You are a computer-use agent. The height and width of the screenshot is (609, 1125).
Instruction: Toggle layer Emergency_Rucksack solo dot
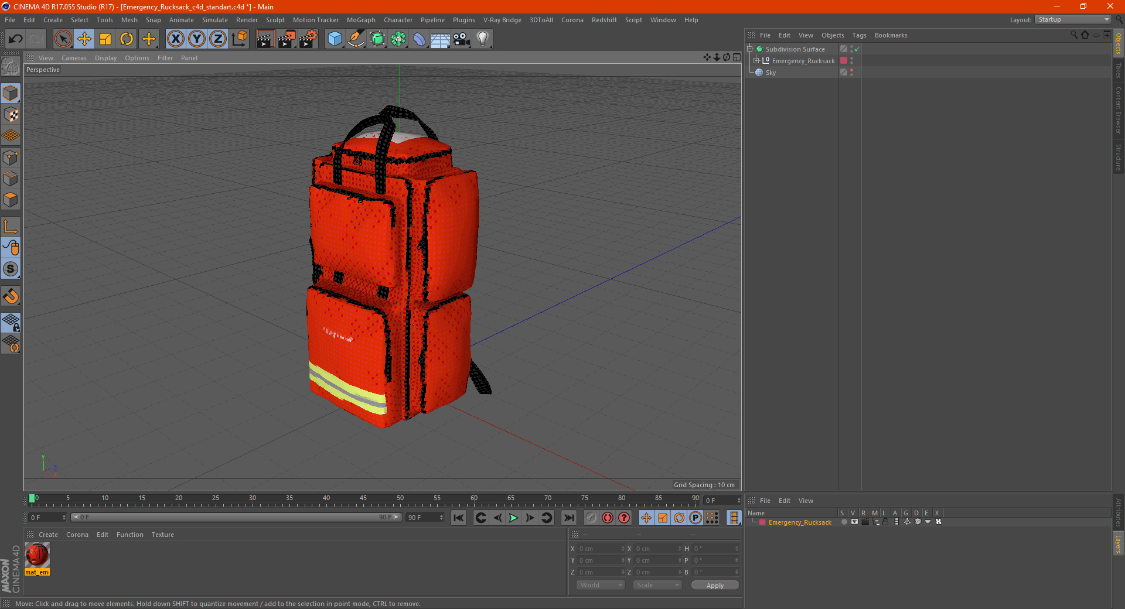[x=844, y=522]
